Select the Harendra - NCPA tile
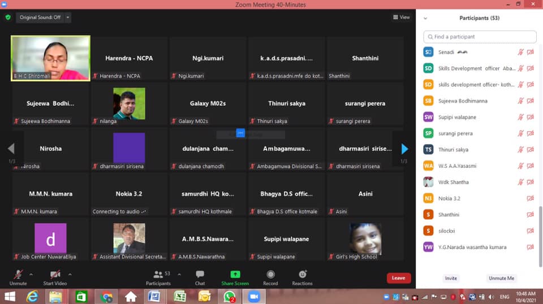543x304 pixels. [129, 58]
